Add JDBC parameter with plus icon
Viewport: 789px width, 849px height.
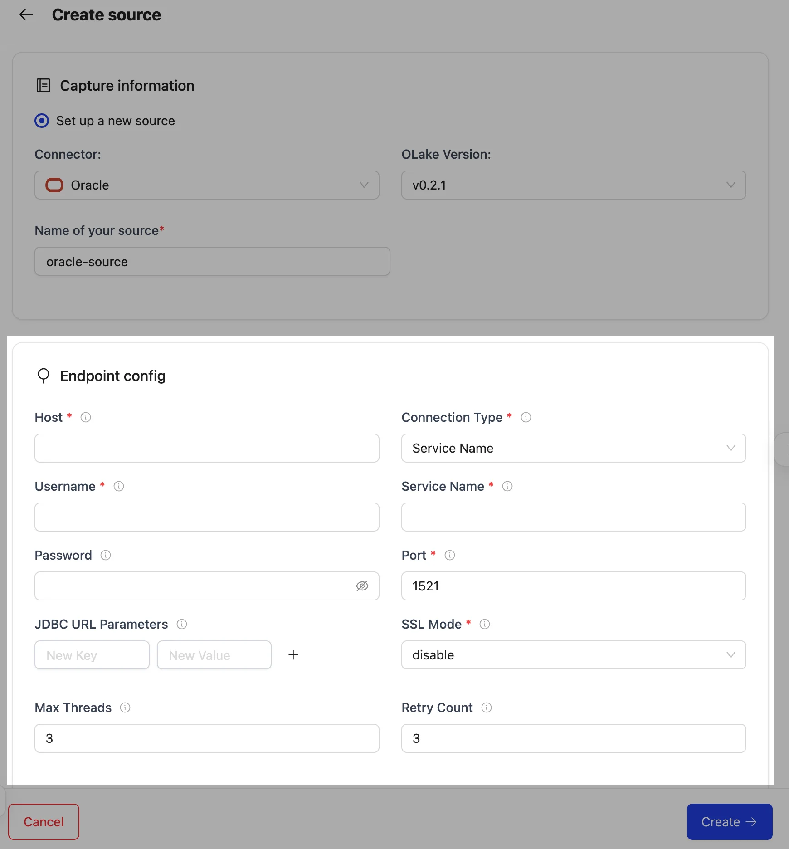(x=293, y=655)
